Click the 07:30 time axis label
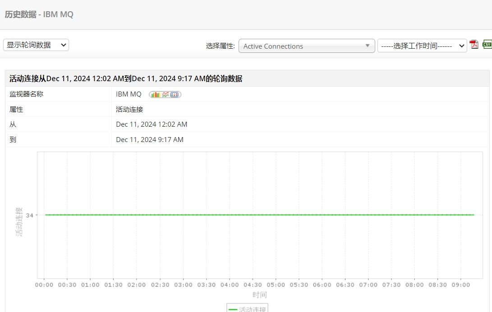Screen dimensions: 492x312 tap(391, 284)
